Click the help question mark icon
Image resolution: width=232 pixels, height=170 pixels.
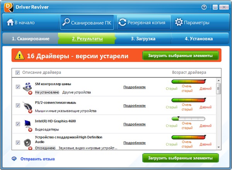[x=204, y=7]
